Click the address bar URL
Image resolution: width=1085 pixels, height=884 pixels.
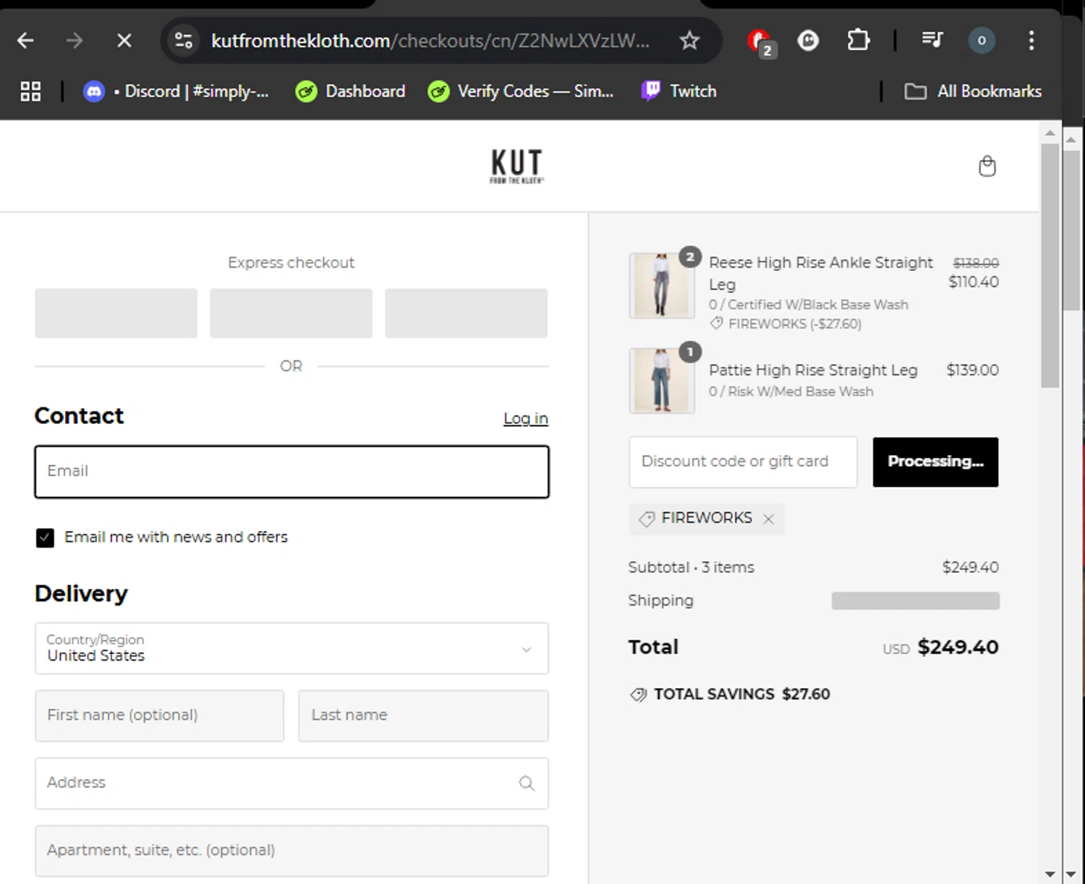(x=430, y=41)
